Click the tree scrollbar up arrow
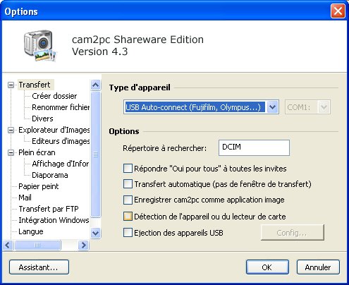Viewport: 349px width, 285px height. [x=95, y=85]
